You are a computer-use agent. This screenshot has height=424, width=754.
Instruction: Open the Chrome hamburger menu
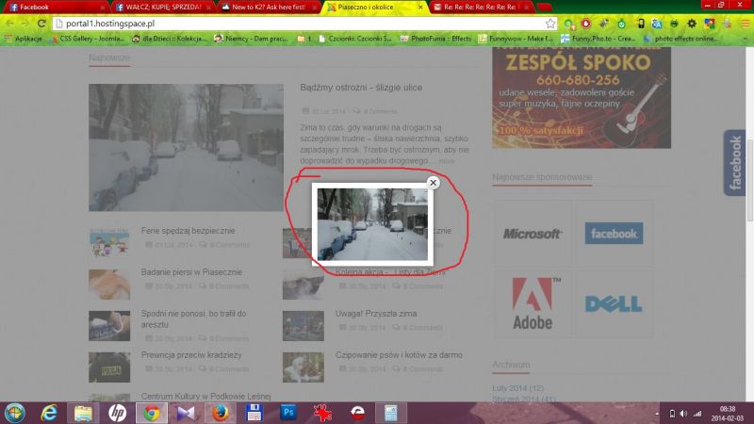point(745,23)
